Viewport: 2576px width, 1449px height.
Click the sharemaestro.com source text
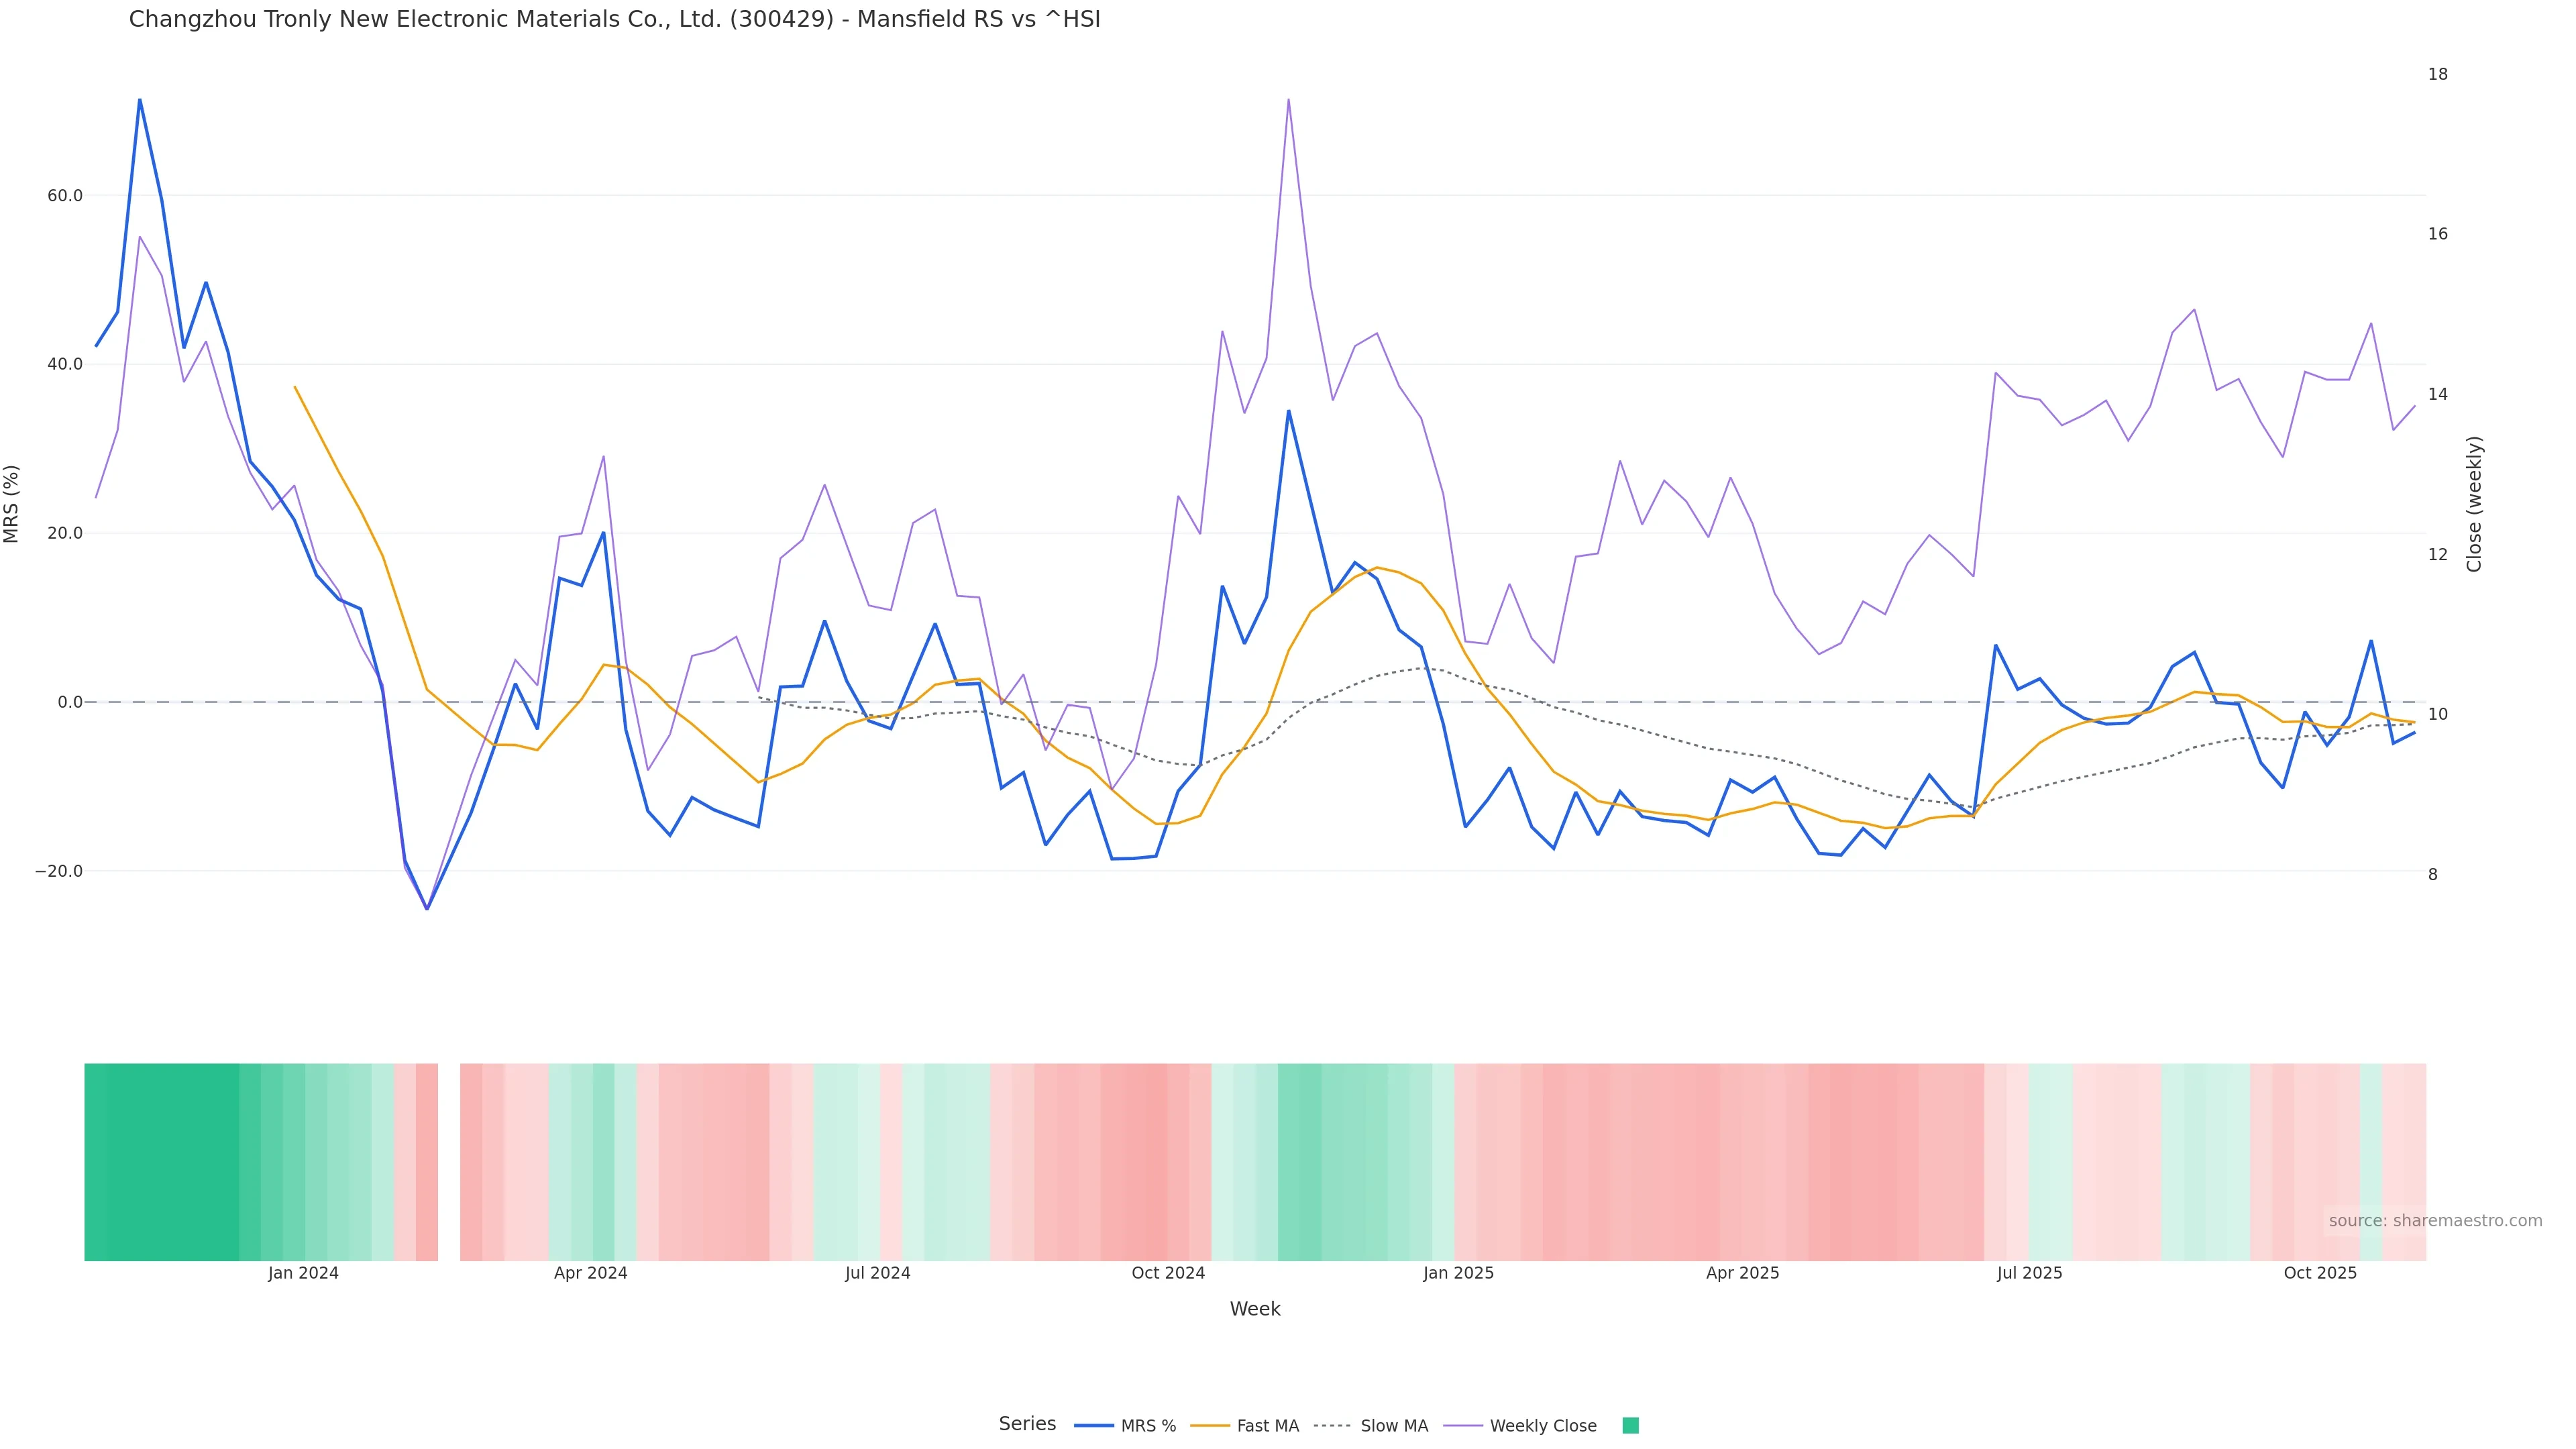[2435, 1221]
